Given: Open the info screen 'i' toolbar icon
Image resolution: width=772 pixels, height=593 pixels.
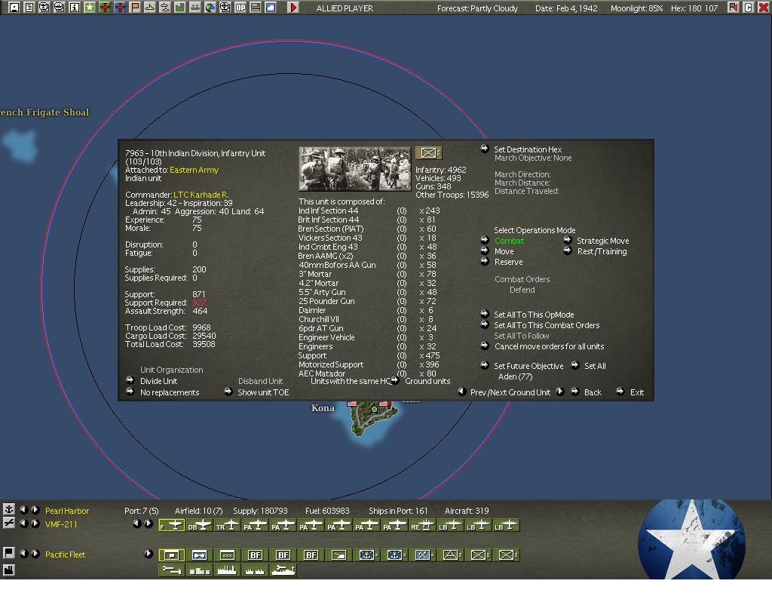Looking at the screenshot, I should [75, 8].
